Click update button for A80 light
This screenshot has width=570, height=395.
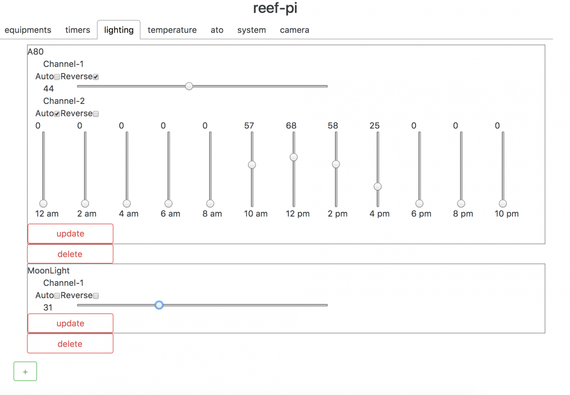point(70,234)
